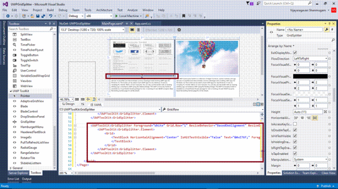Click the black FocusVisualPrimaryBrush color swatch

pyautogui.click(x=310, y=76)
